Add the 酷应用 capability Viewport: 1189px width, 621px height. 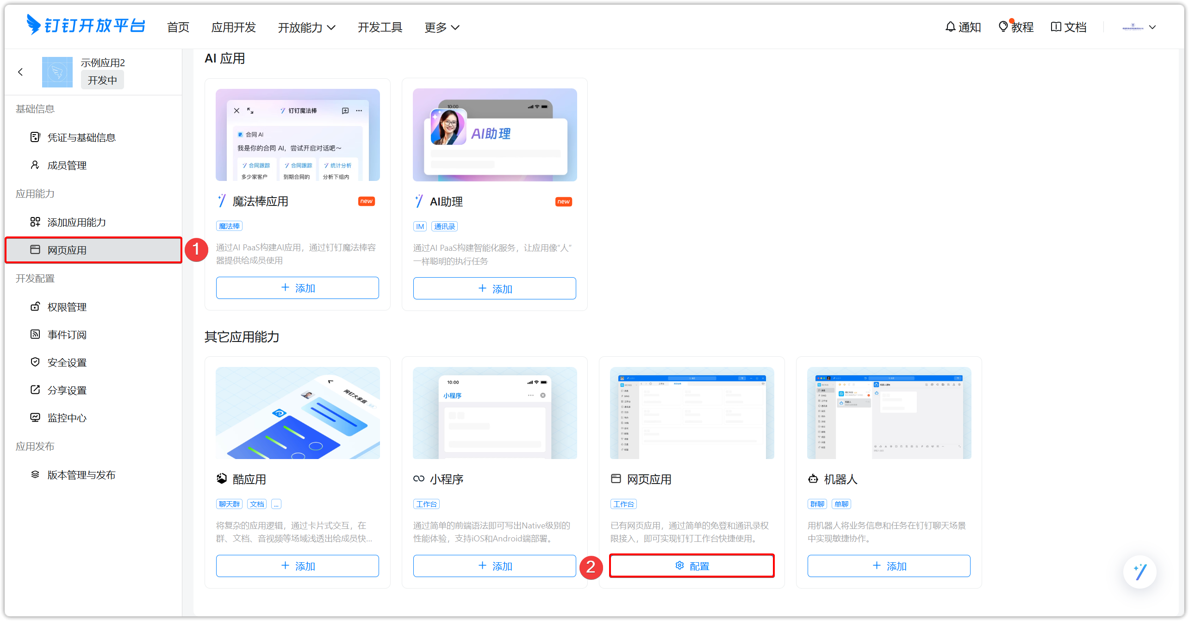click(x=298, y=566)
